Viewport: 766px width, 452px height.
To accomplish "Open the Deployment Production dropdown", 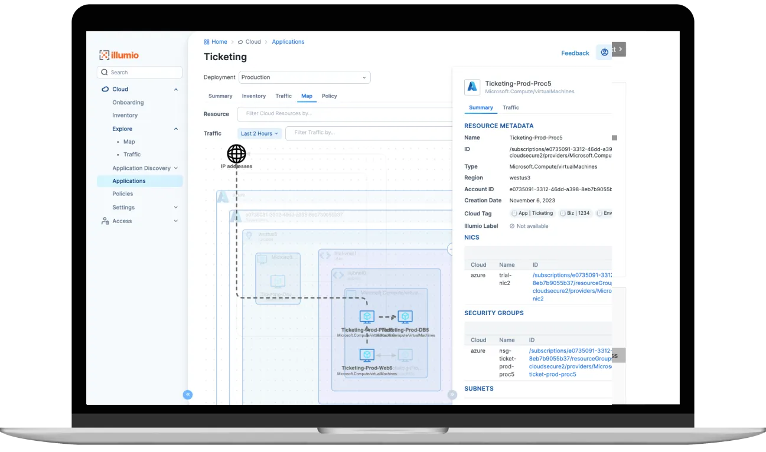I will (304, 77).
